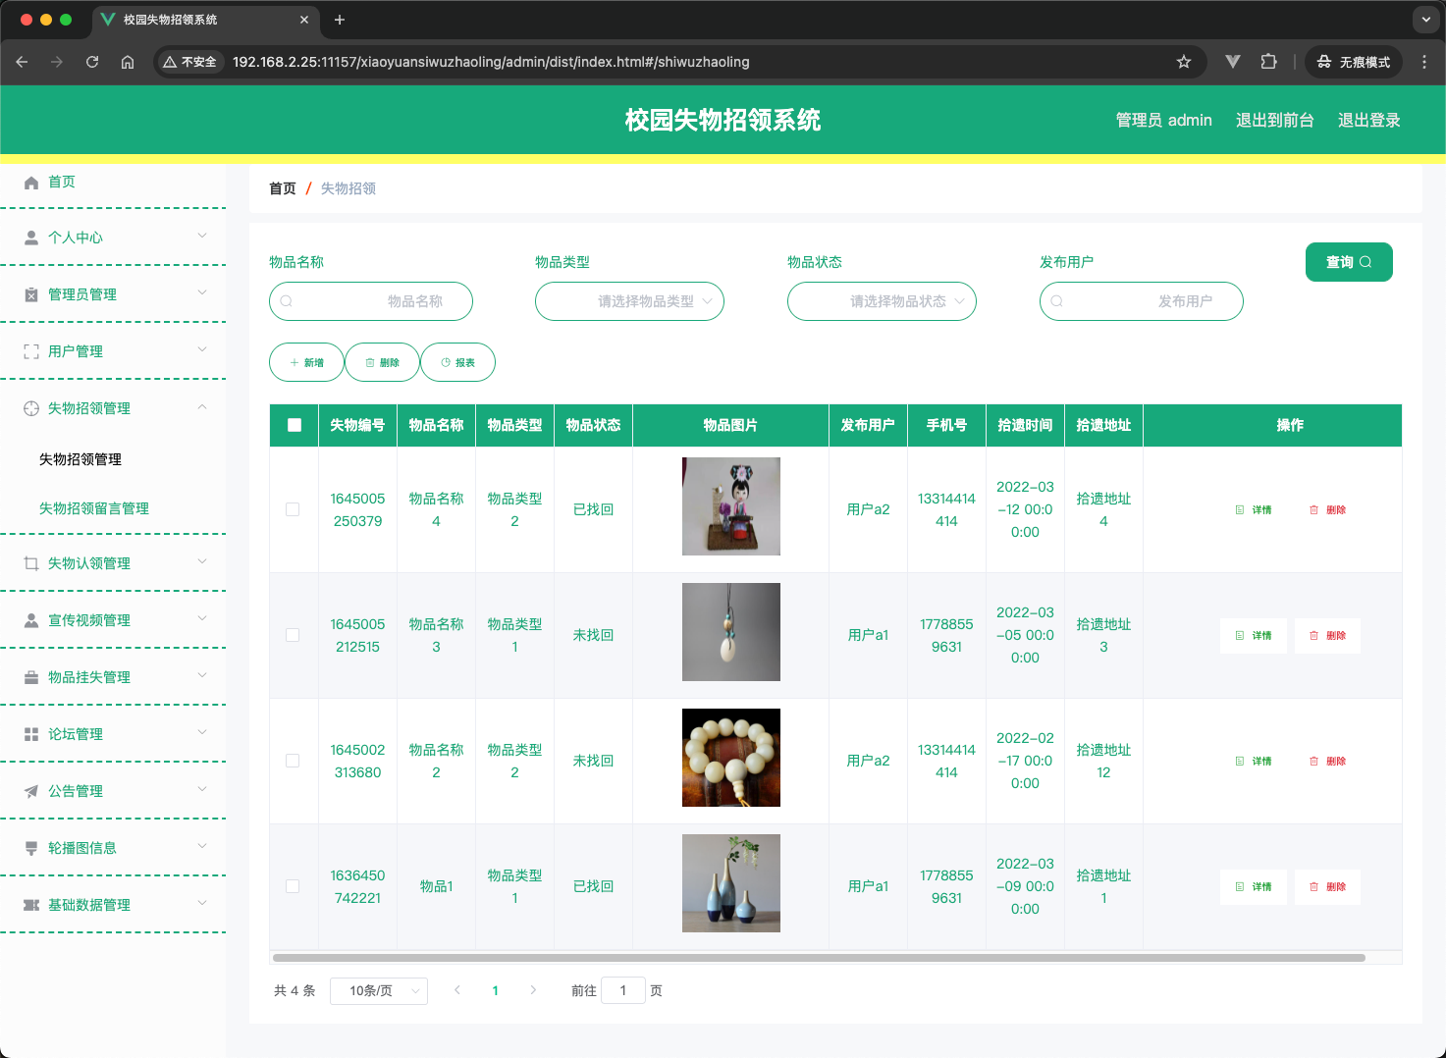Click the browser home icon
Image resolution: width=1446 pixels, height=1058 pixels.
point(128,62)
